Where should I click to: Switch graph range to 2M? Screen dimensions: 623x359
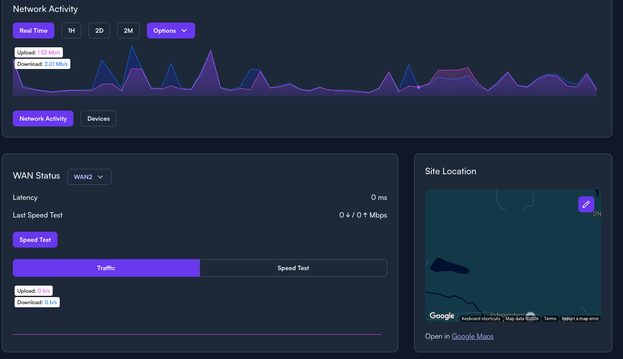click(x=128, y=31)
